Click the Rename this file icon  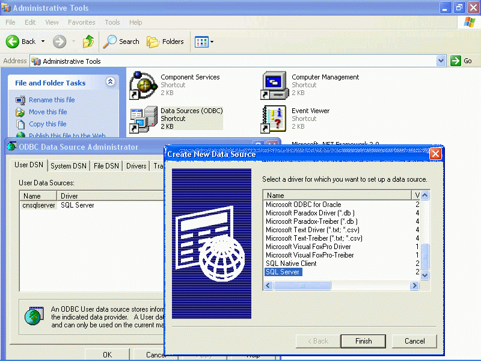(20, 100)
